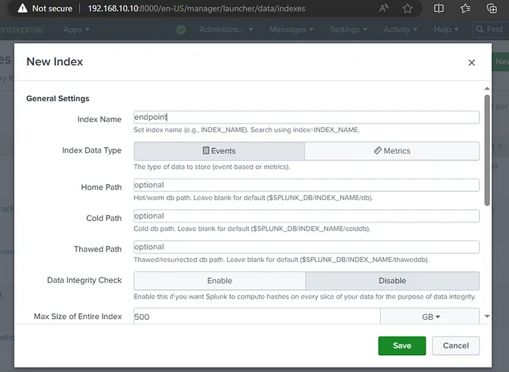
Task: Click the Data Integrity Check label
Action: pos(84,280)
